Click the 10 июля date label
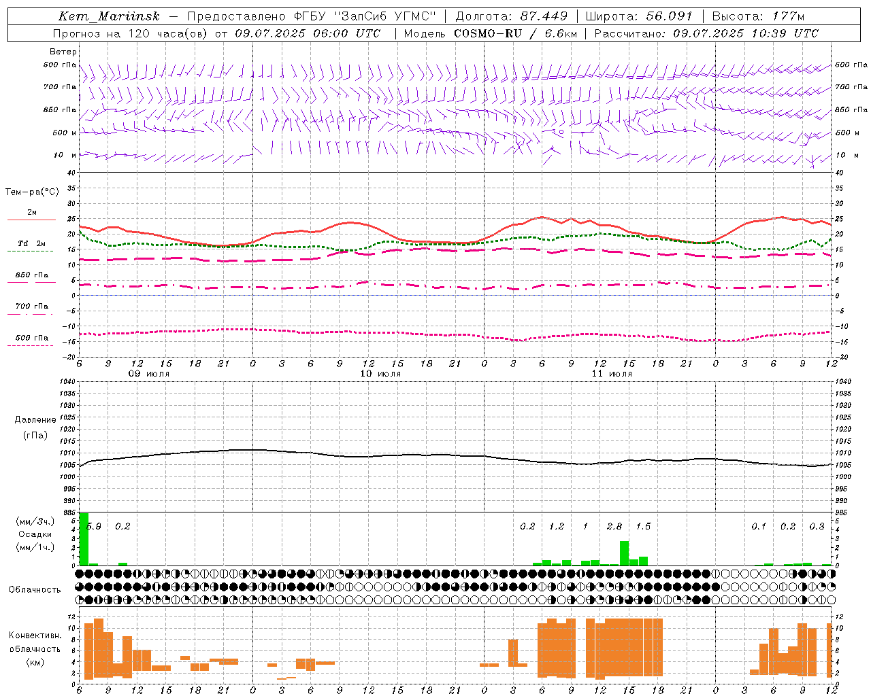 380,374
